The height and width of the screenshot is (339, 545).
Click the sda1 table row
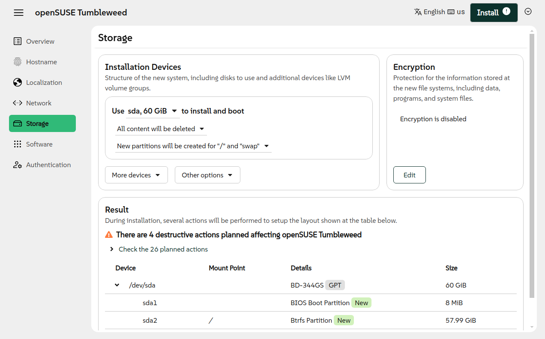click(311, 303)
